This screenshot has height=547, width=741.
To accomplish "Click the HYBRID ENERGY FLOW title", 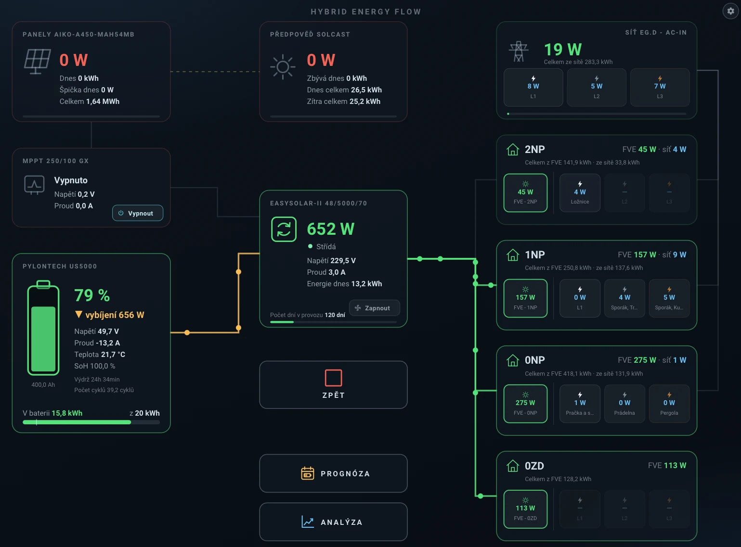I will tap(366, 12).
